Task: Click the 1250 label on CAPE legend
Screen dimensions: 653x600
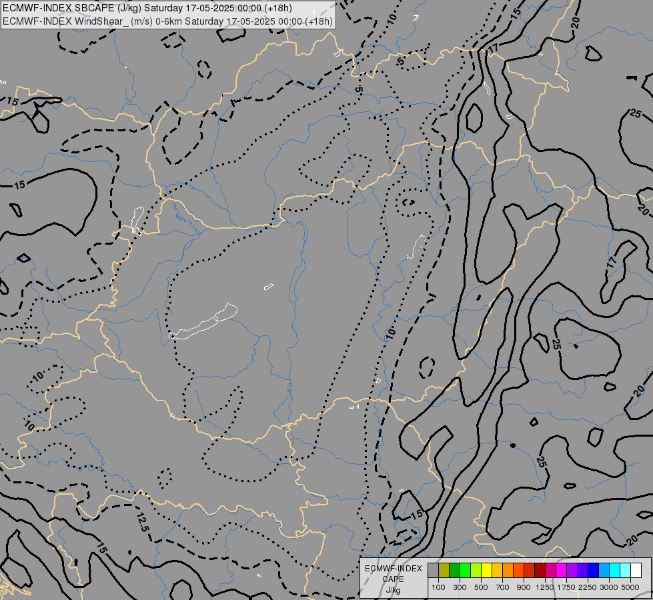Action: (545, 587)
